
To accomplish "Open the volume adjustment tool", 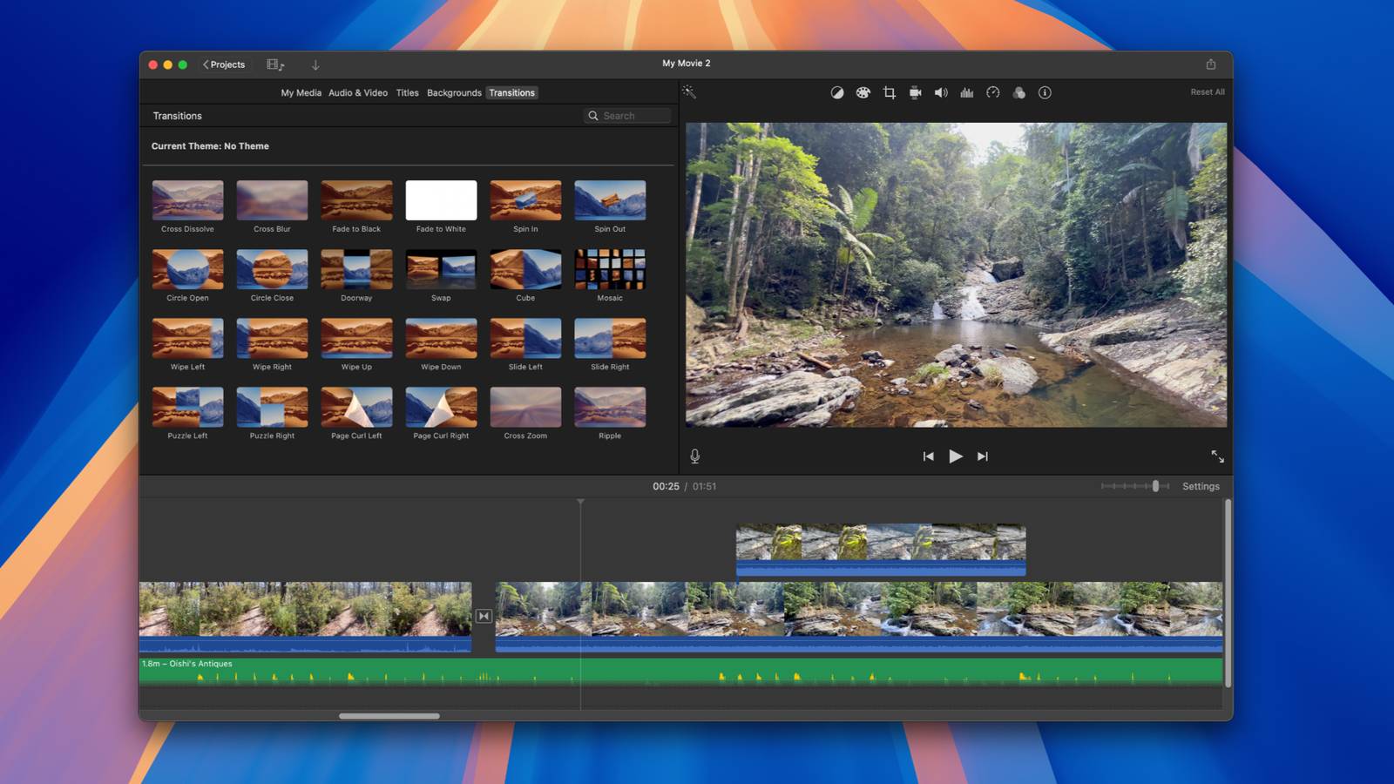I will click(x=941, y=92).
